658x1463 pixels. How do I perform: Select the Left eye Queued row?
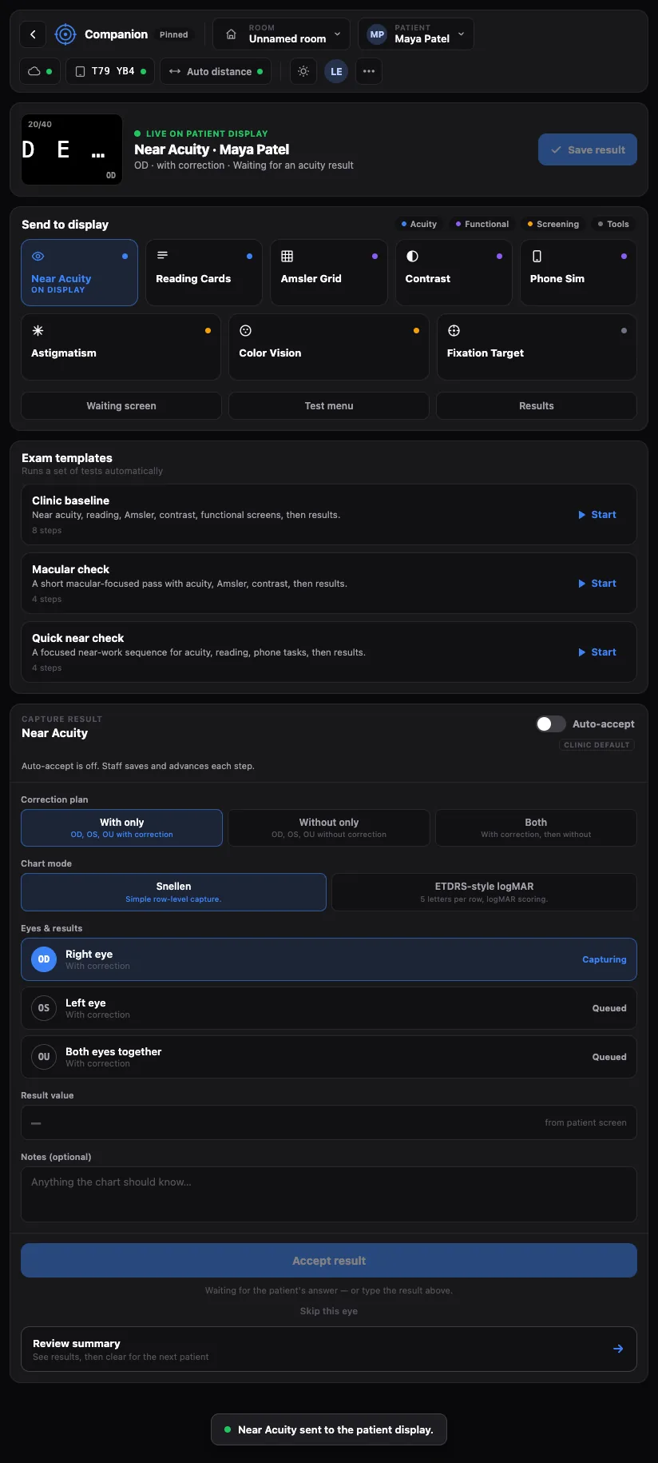point(329,1008)
